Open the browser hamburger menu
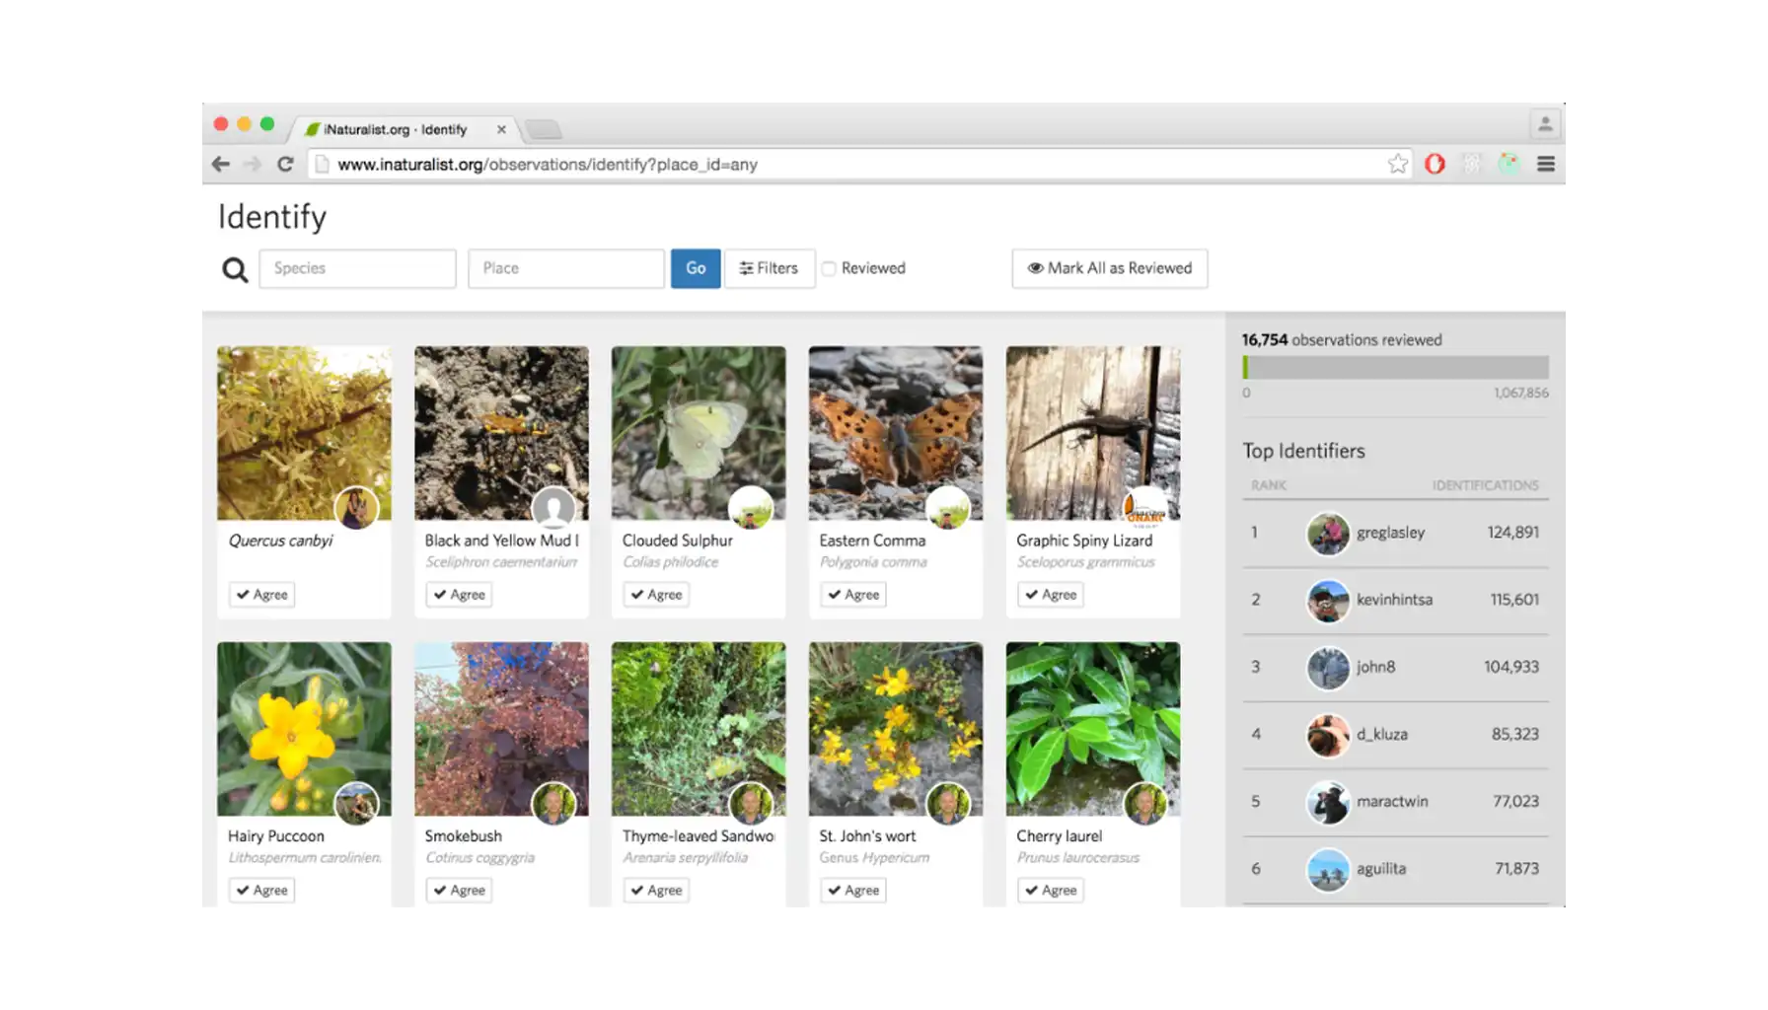The width and height of the screenshot is (1768, 1010). click(1546, 164)
